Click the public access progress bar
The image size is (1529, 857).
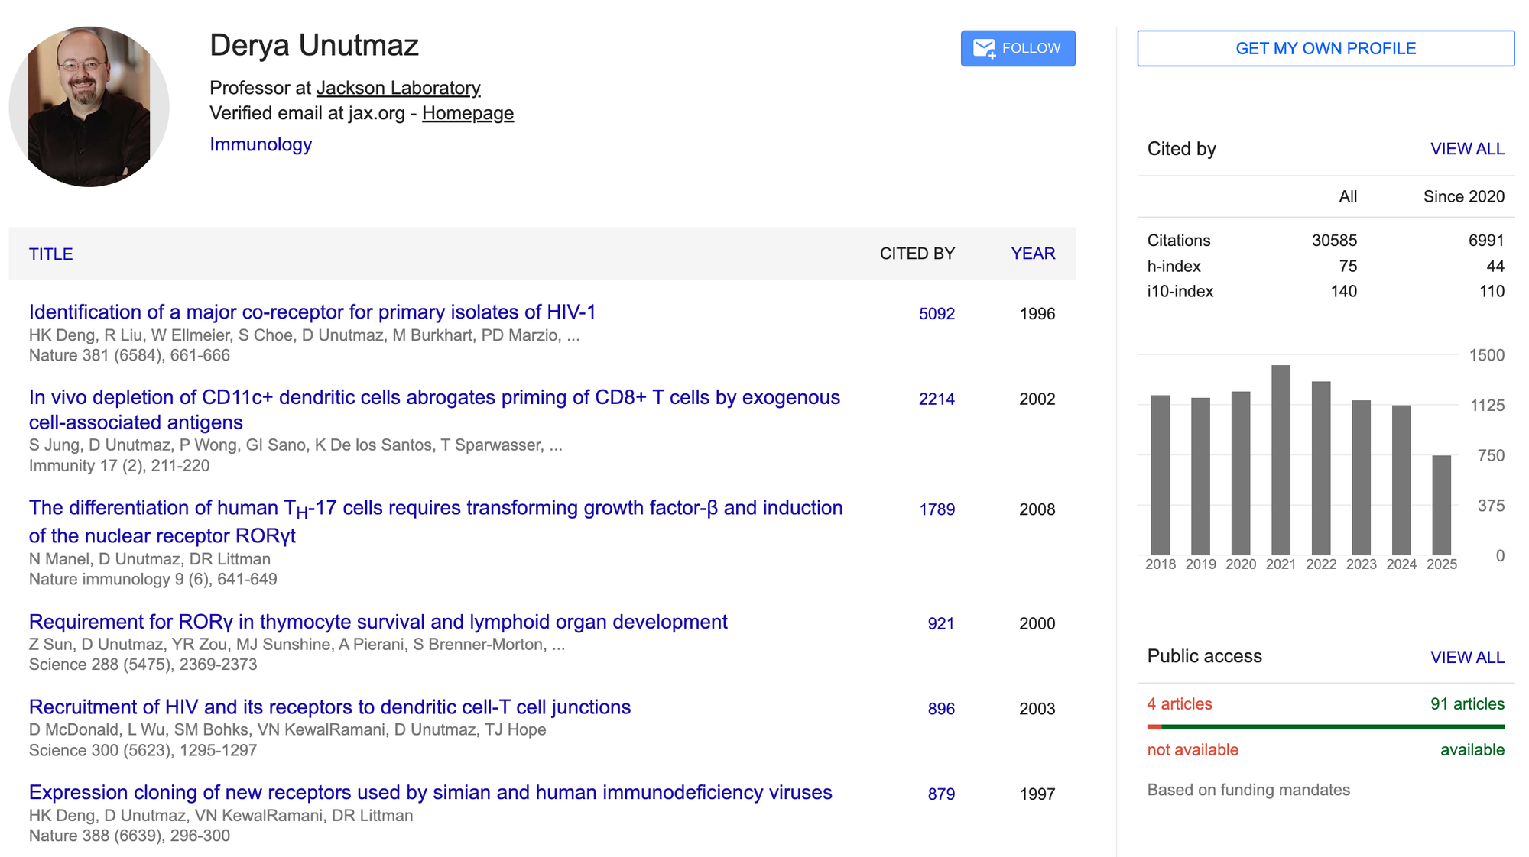tap(1326, 726)
